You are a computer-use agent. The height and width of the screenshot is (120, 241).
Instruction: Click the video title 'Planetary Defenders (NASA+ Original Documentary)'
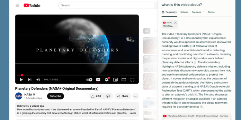pos(57,88)
